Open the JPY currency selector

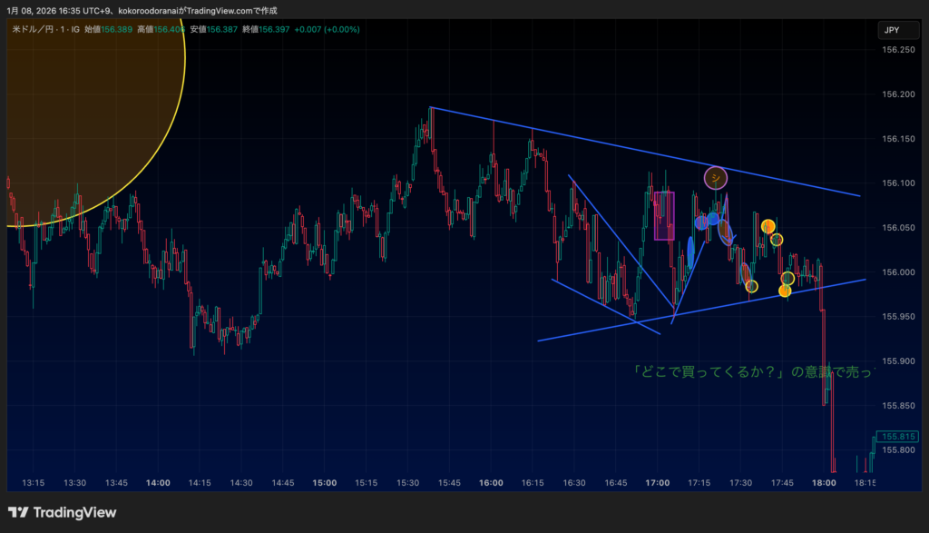892,30
